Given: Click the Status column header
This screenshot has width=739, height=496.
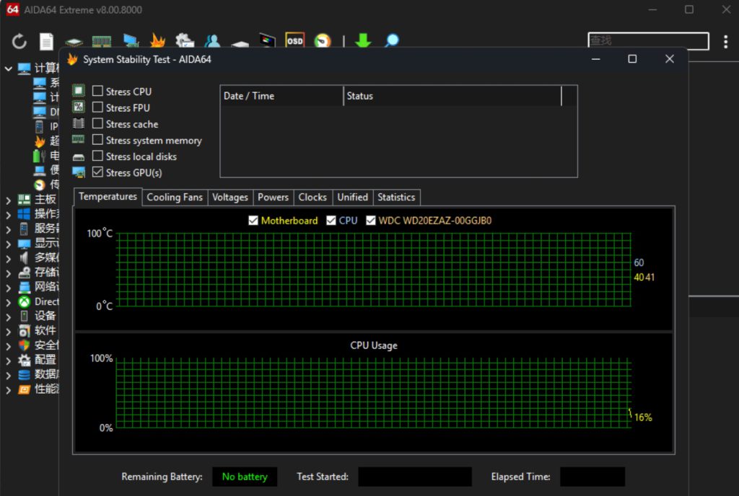Looking at the screenshot, I should [452, 96].
